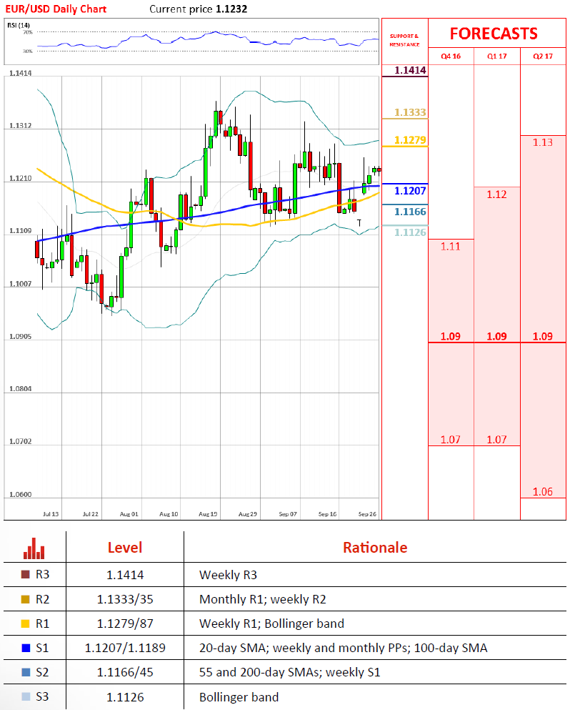
Task: Click the 1.1166 support level label
Action: (x=410, y=212)
